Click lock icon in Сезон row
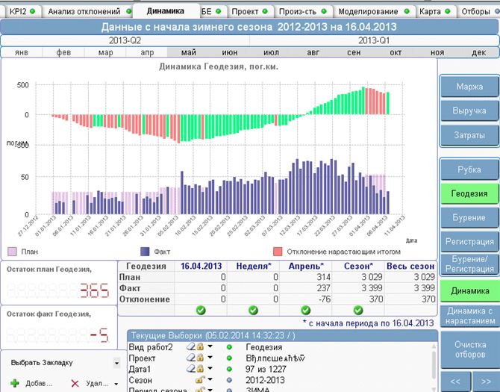Viewport: 500px width, 392px height. point(199,380)
